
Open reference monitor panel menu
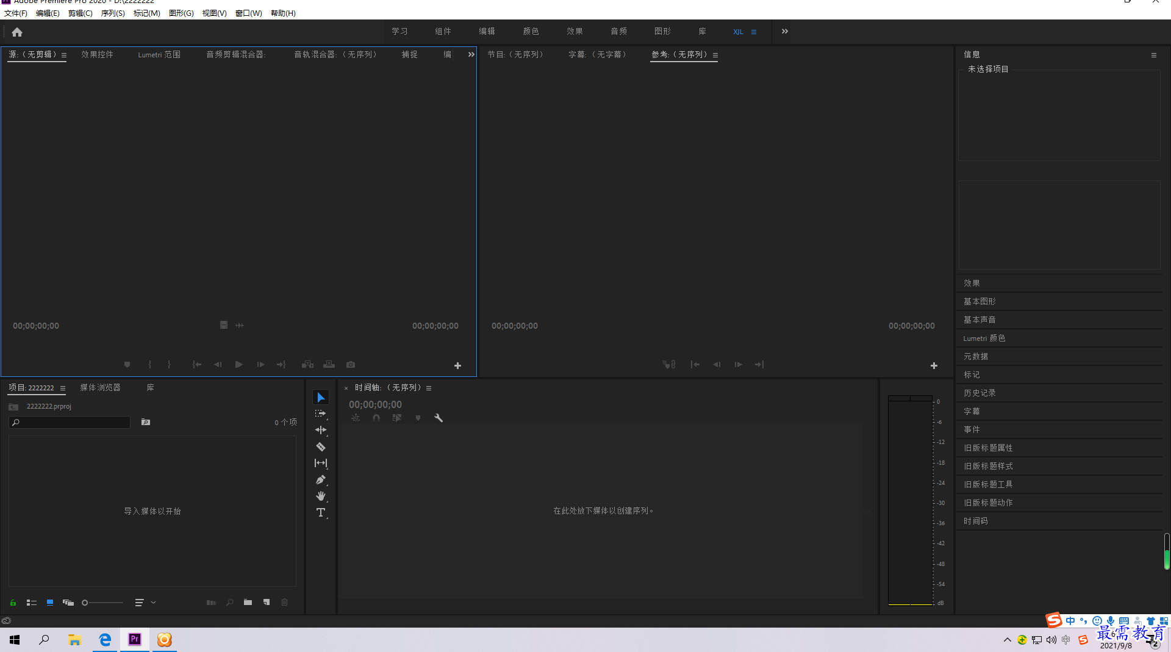tap(715, 55)
